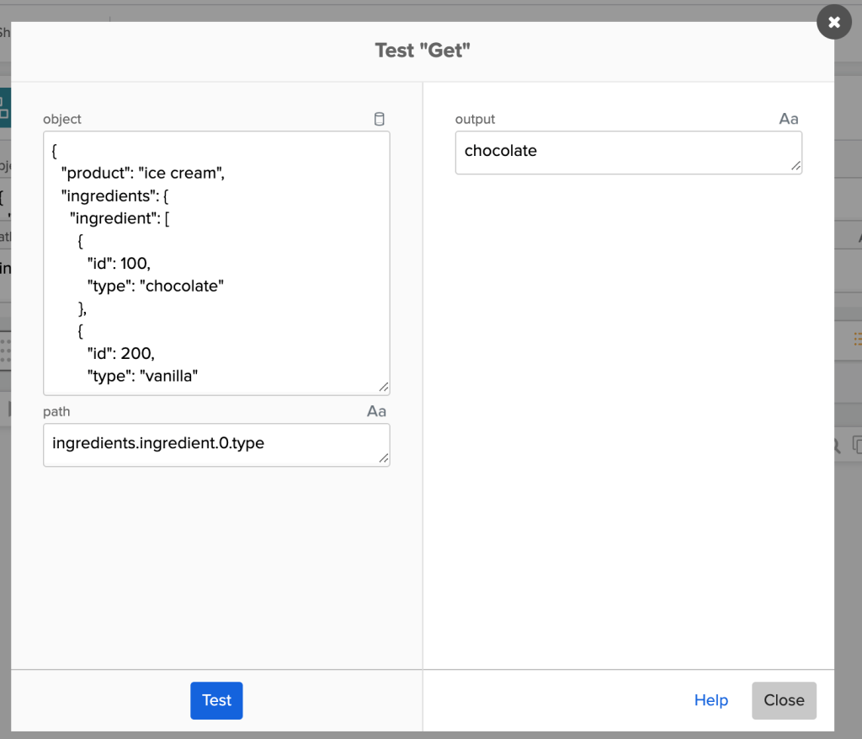This screenshot has height=739, width=862.
Task: Click the Test "Get" dialog title
Action: [423, 51]
